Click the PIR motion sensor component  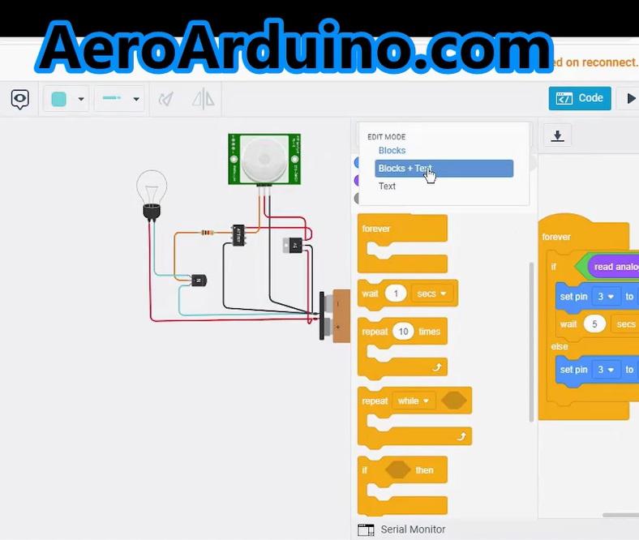coord(264,159)
